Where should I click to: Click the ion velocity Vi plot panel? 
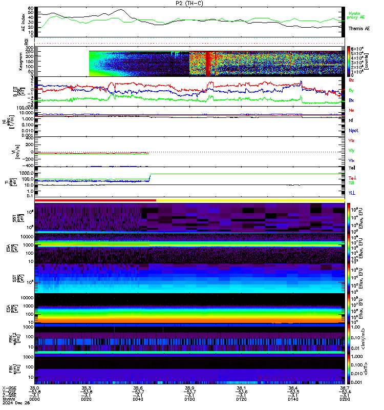click(189, 152)
